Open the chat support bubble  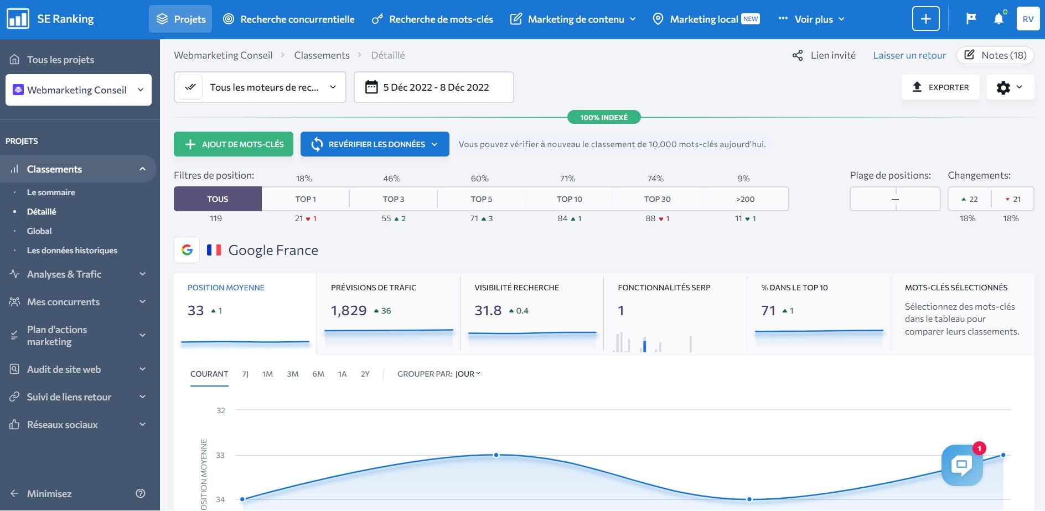click(x=962, y=465)
